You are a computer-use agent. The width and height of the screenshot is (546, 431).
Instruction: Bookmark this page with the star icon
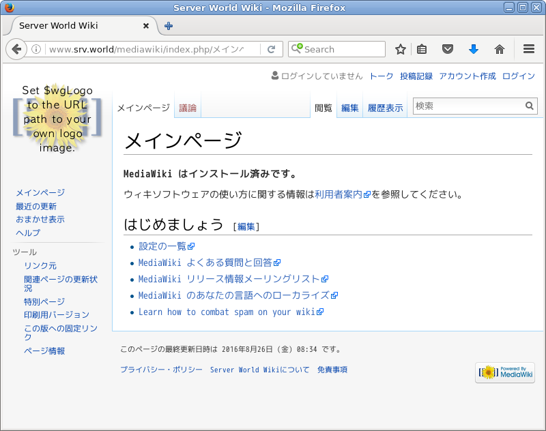(401, 49)
